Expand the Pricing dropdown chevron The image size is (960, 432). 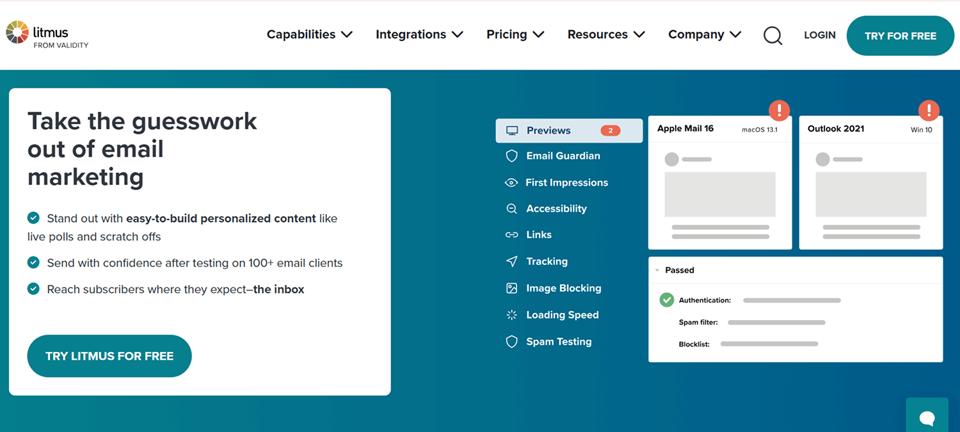[538, 35]
